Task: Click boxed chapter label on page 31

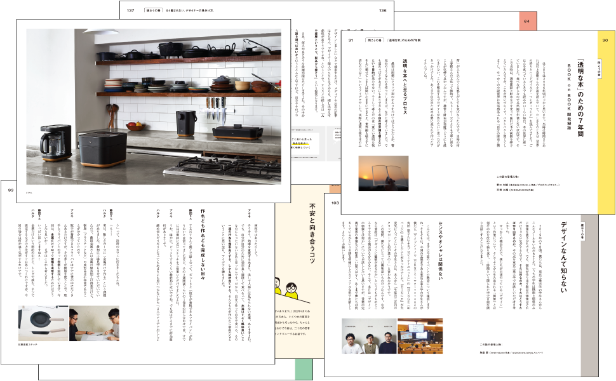Action: coord(374,40)
